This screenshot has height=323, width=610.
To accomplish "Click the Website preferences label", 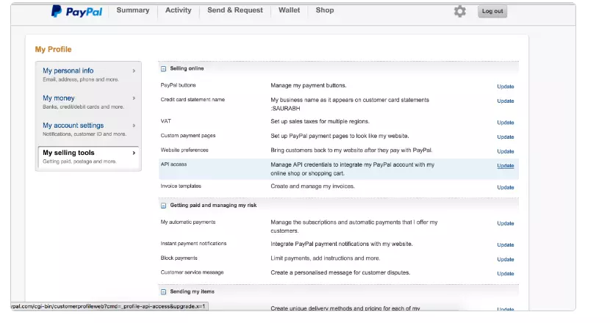I will point(184,150).
